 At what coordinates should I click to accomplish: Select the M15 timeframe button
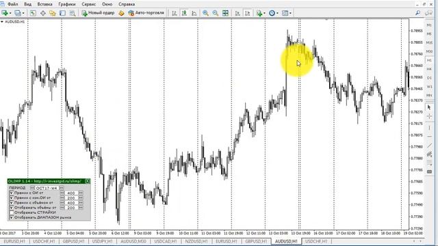(x=429, y=42)
